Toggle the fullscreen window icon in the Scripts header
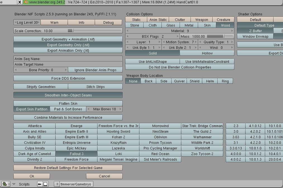Screen dimensions: 283x188 46,184
